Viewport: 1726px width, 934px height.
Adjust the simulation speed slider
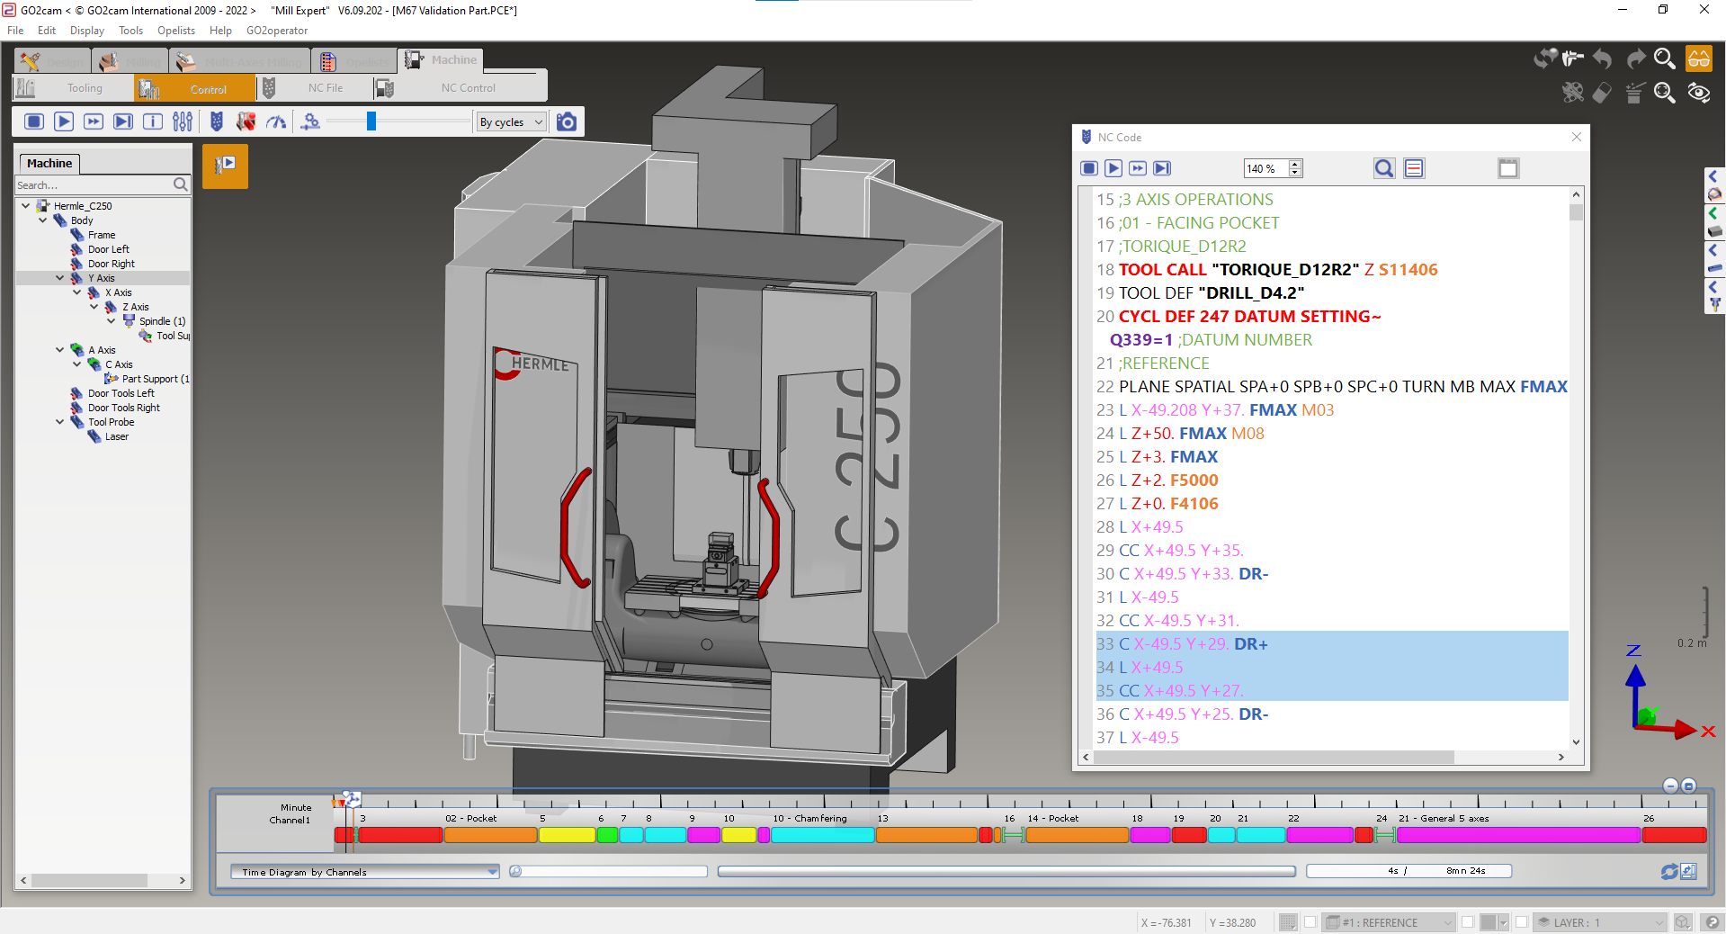pyautogui.click(x=371, y=121)
